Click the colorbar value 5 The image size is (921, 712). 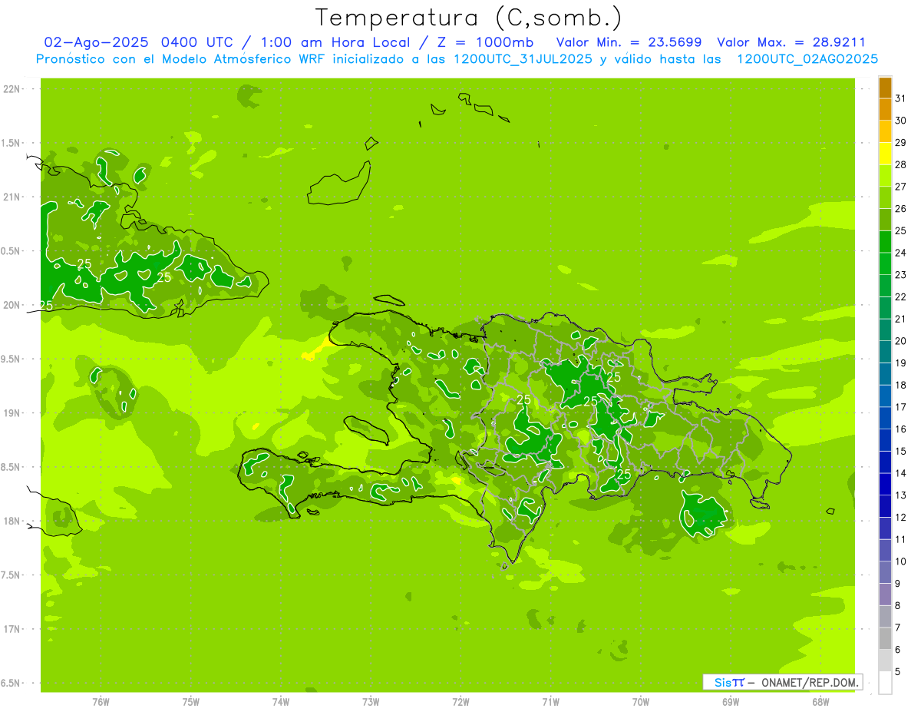pos(897,671)
